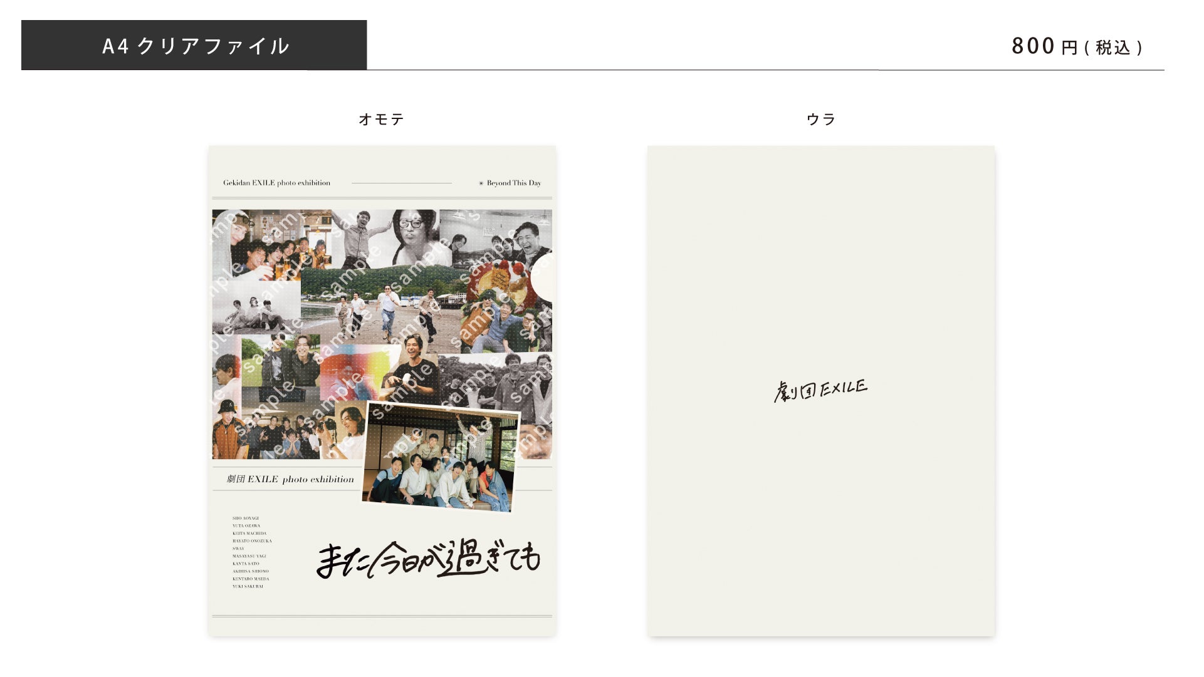Select the オモテ label above front design
Image resolution: width=1204 pixels, height=677 pixels.
(381, 119)
